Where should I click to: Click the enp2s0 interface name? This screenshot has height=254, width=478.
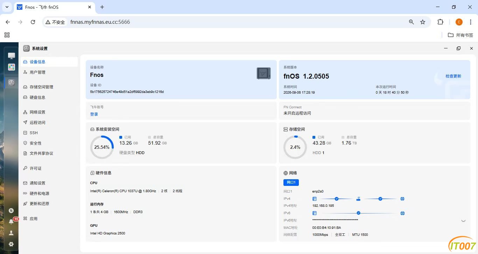pos(318,191)
